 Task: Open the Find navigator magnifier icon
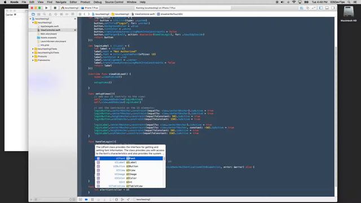45,14
